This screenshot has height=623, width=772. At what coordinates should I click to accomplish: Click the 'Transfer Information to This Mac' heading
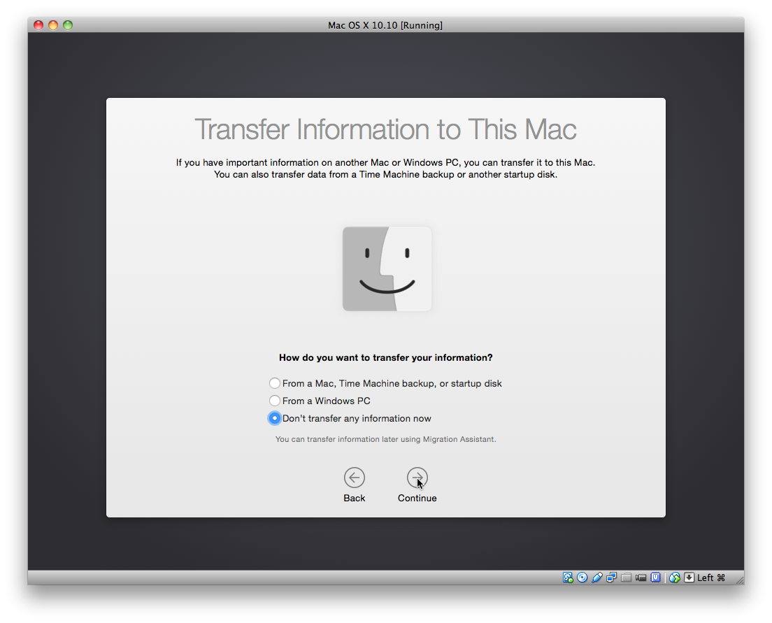385,129
